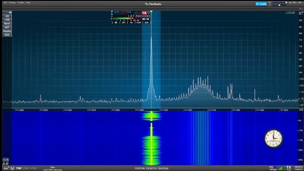
Task: Toggle the slice lock icon
Action: [112, 14]
